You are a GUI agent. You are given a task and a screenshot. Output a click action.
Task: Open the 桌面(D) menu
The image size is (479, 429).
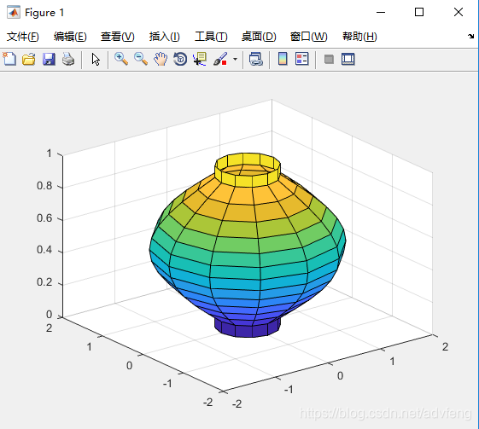259,37
